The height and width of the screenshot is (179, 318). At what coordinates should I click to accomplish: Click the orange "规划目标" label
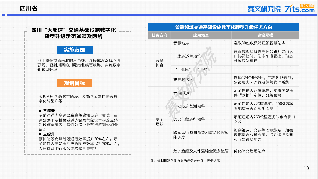coord(75,83)
